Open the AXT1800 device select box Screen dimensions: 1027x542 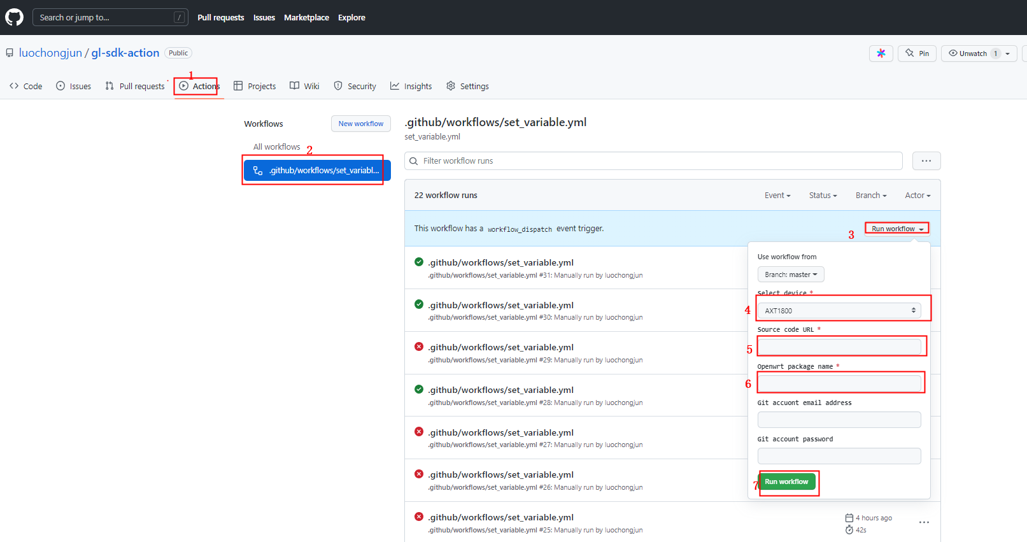pos(839,311)
